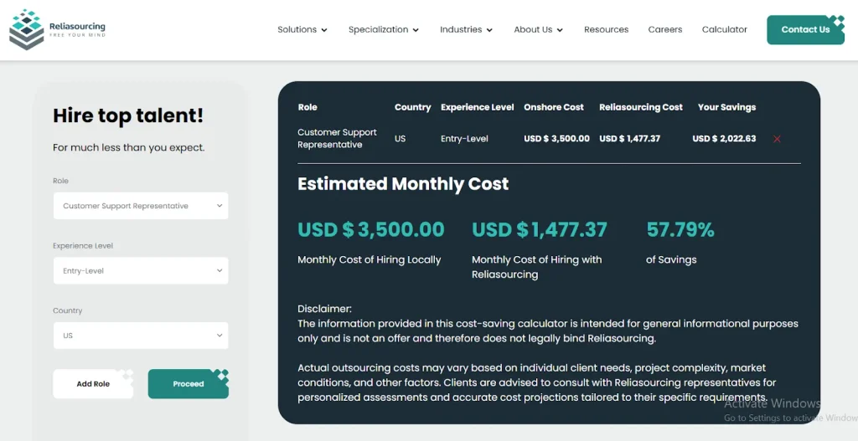The image size is (858, 441).
Task: Click the Solutions menu chevron arrow
Action: pyautogui.click(x=324, y=30)
